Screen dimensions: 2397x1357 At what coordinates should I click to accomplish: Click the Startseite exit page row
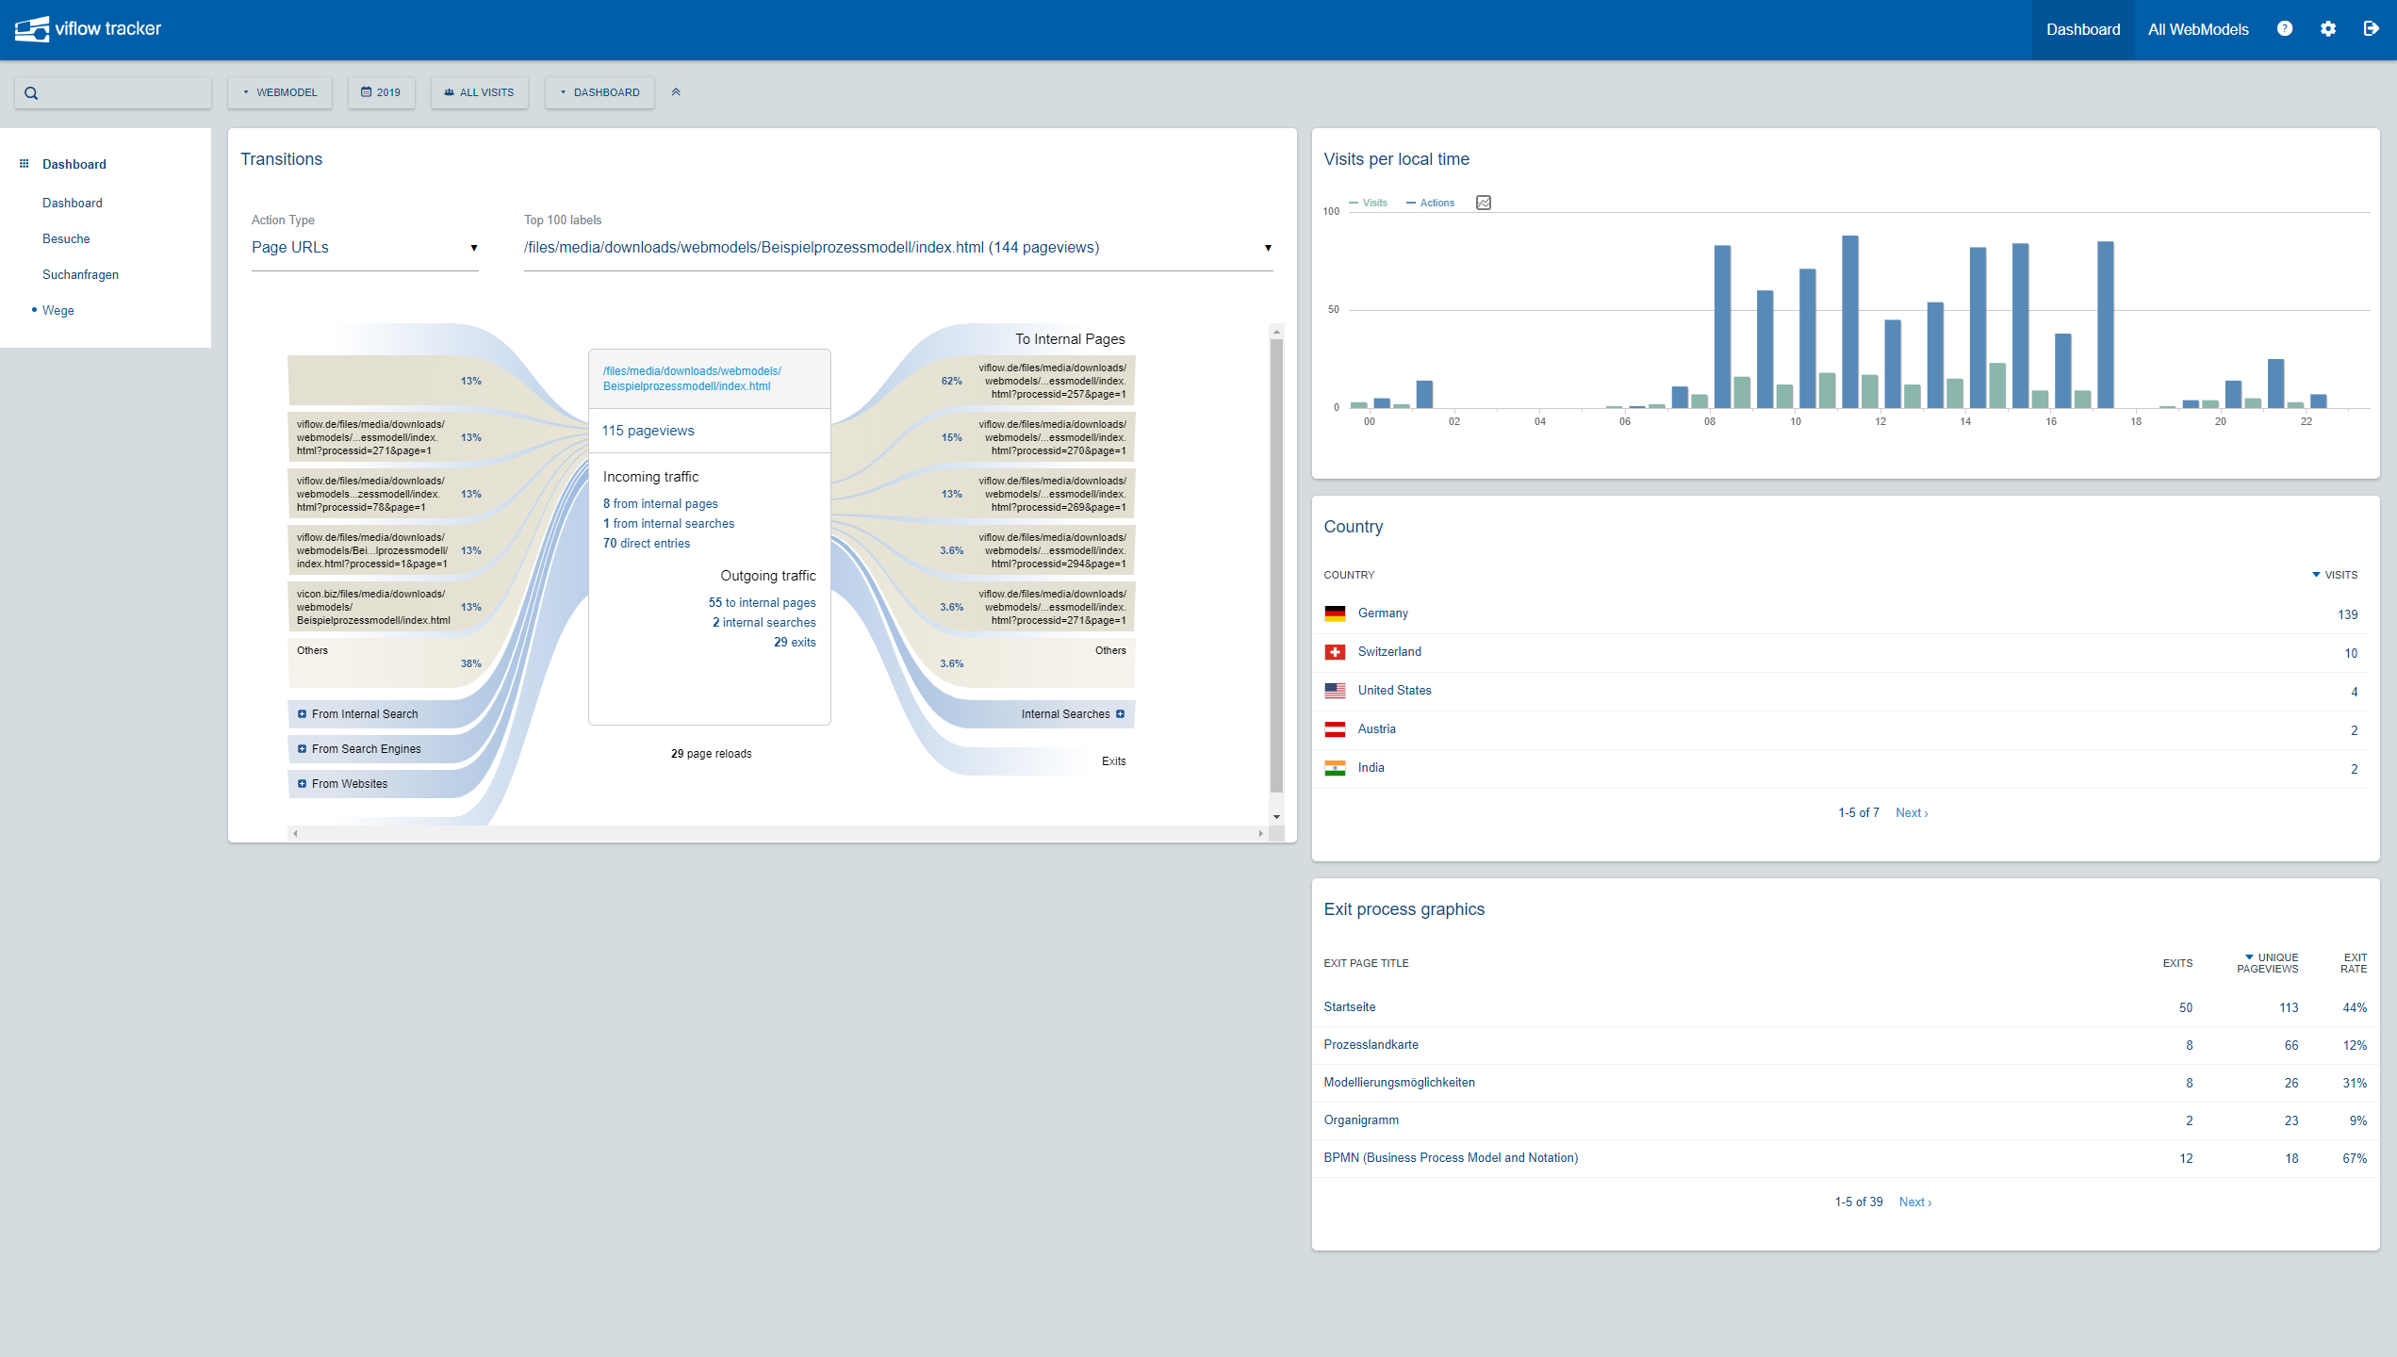1846,1007
